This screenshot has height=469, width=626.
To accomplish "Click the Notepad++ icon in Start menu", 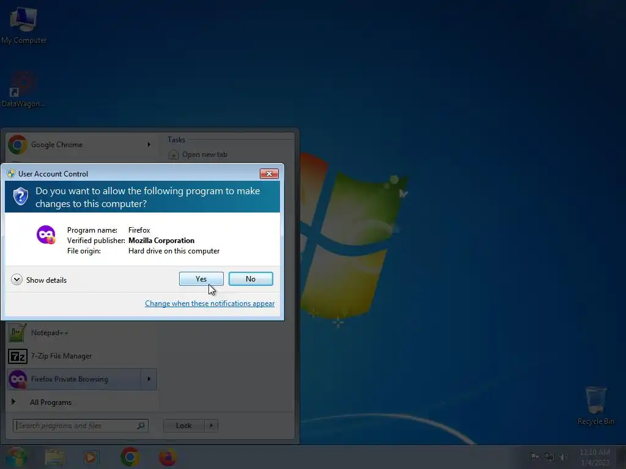I will pyautogui.click(x=17, y=333).
